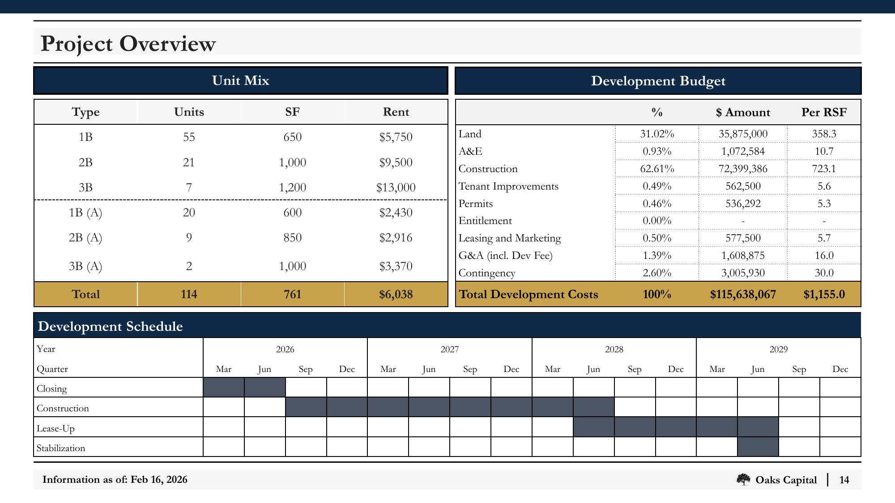Click the 2026 year header
Image resolution: width=895 pixels, height=503 pixels.
click(x=285, y=349)
